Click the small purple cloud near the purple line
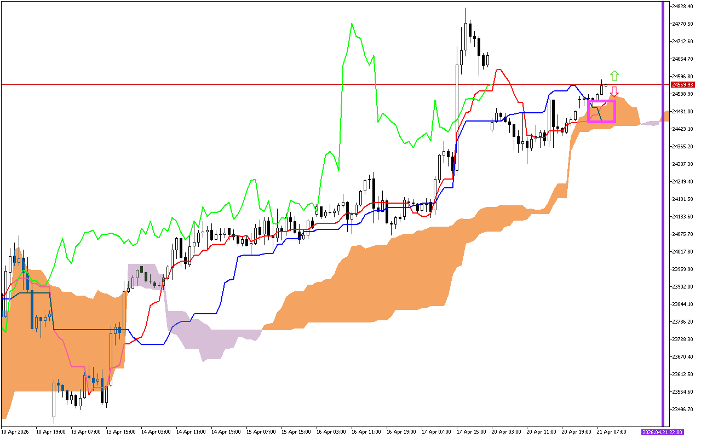The width and height of the screenshot is (701, 438). [x=650, y=123]
